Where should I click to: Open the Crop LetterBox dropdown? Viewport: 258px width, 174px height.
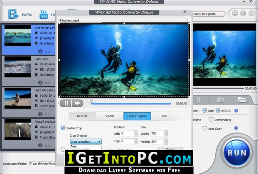click(86, 141)
